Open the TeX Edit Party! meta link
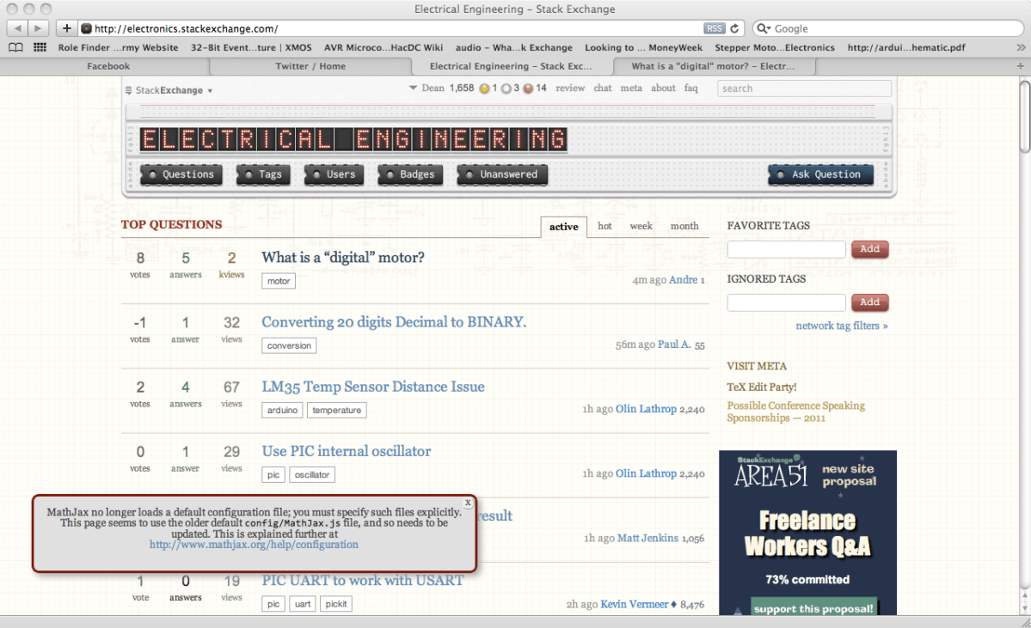This screenshot has height=628, width=1031. click(x=761, y=387)
